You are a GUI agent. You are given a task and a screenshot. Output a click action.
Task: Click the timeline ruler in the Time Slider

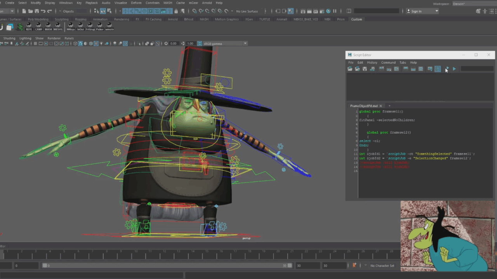(x=200, y=254)
